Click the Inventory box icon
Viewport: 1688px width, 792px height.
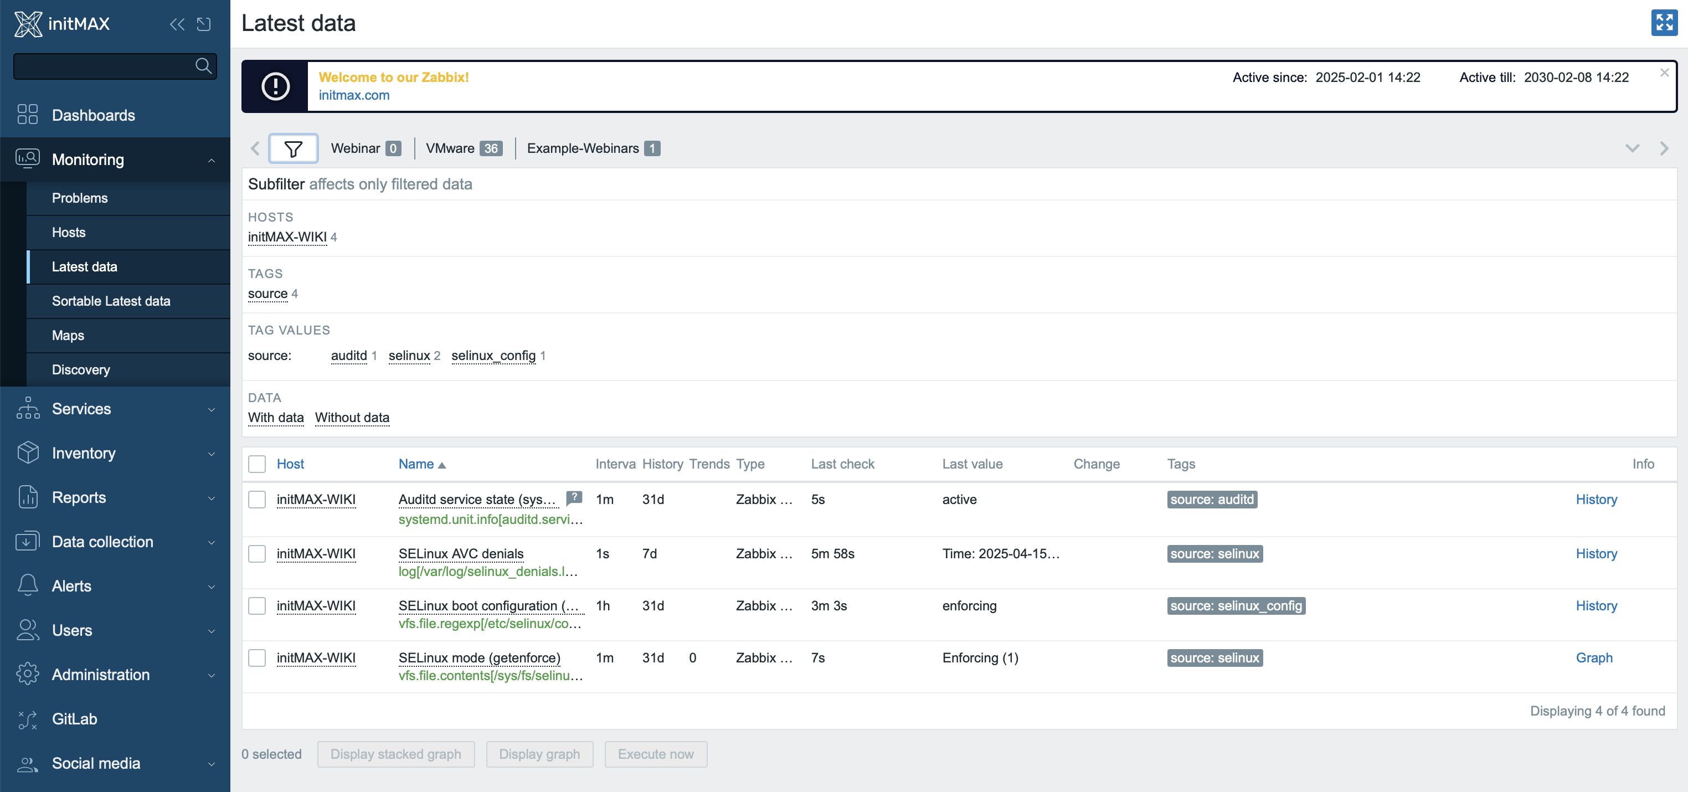tap(28, 452)
